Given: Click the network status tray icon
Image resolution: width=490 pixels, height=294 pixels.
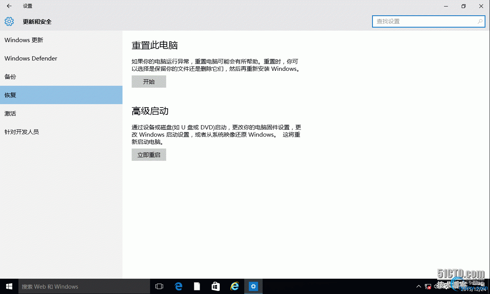Looking at the screenshot, I should (428, 286).
